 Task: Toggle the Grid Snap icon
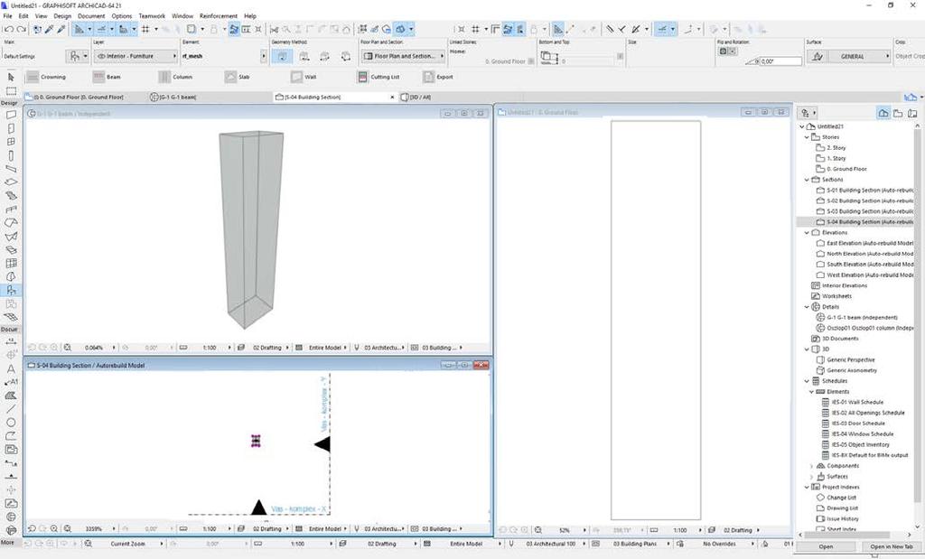click(x=145, y=29)
